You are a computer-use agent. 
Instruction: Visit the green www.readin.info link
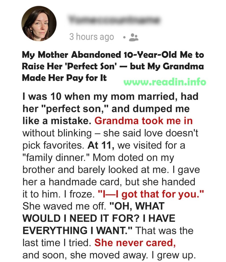coord(165,82)
